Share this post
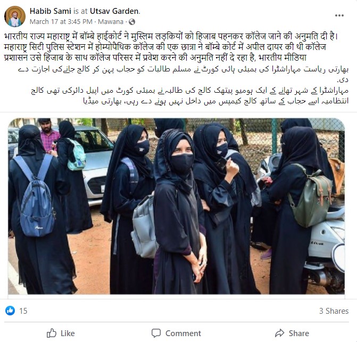The width and height of the screenshot is (357, 342). [x=292, y=333]
